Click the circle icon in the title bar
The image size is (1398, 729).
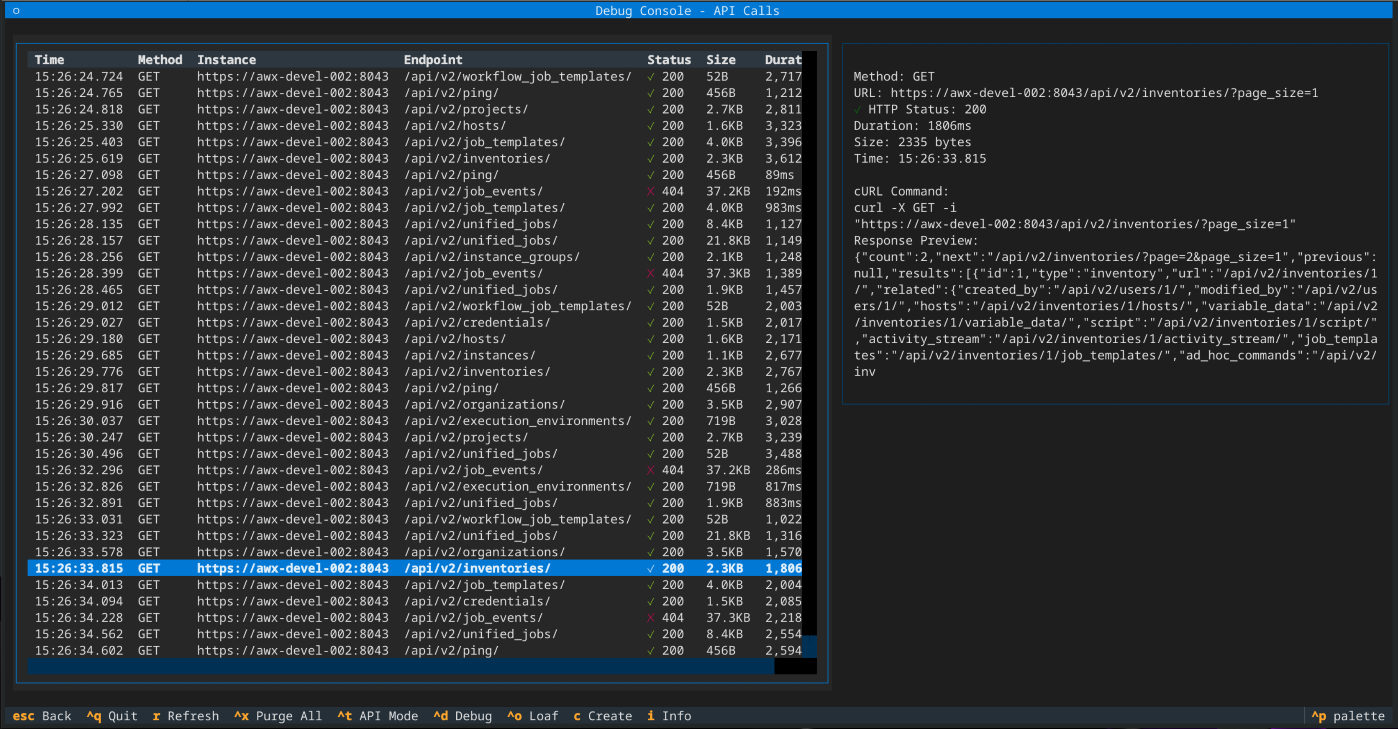point(16,10)
